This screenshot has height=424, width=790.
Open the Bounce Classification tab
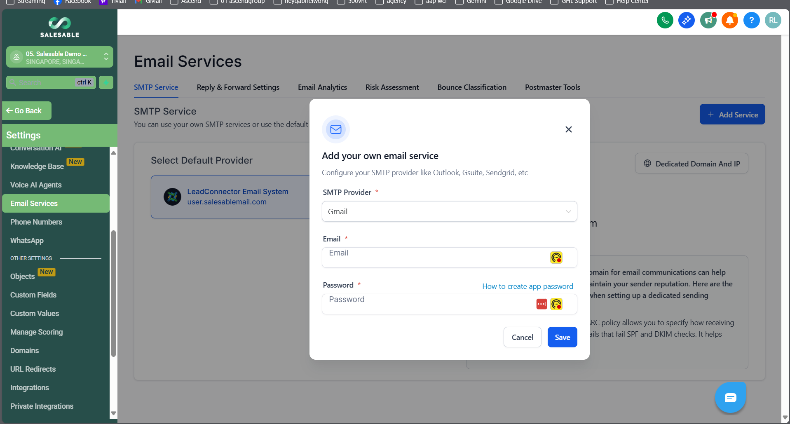tap(472, 87)
